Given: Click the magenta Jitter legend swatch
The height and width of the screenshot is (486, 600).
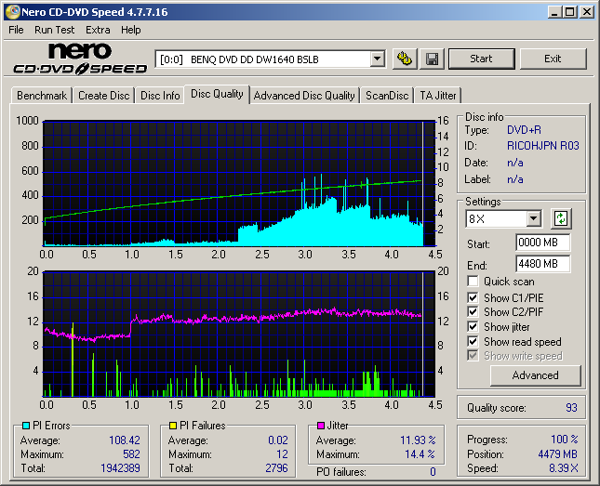Looking at the screenshot, I should (321, 426).
